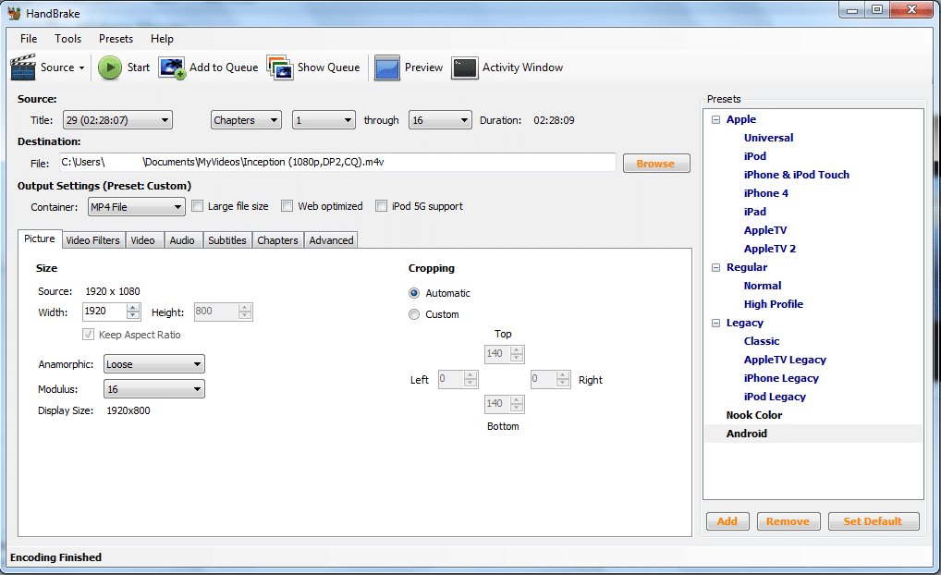Select the Universal preset
The width and height of the screenshot is (941, 575).
point(768,138)
